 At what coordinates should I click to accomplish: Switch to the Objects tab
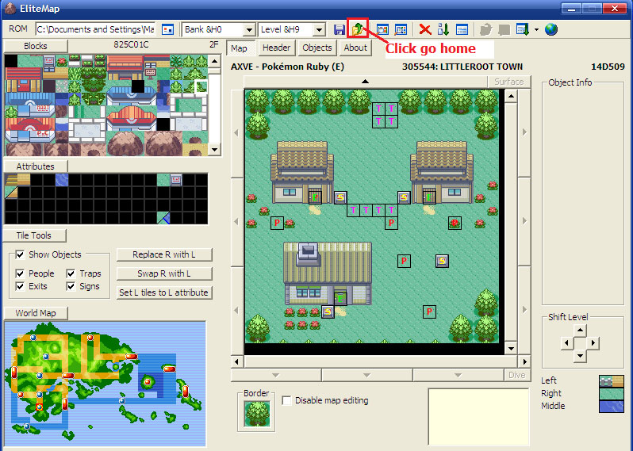coord(317,48)
